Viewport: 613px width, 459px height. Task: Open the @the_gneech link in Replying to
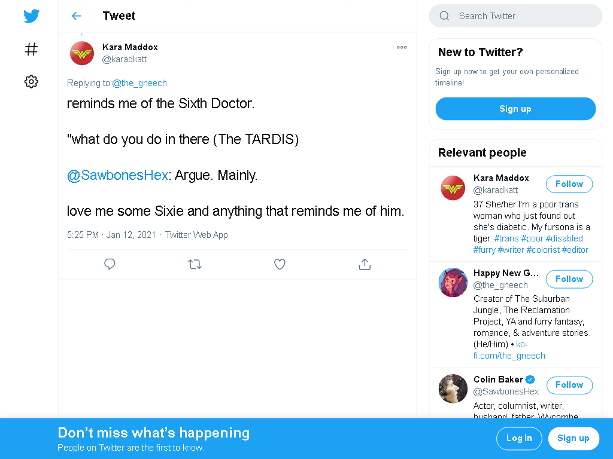[139, 83]
